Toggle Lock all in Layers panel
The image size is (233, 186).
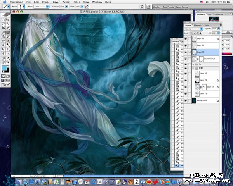(x=200, y=33)
